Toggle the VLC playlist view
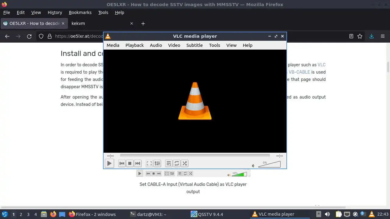 click(x=169, y=163)
